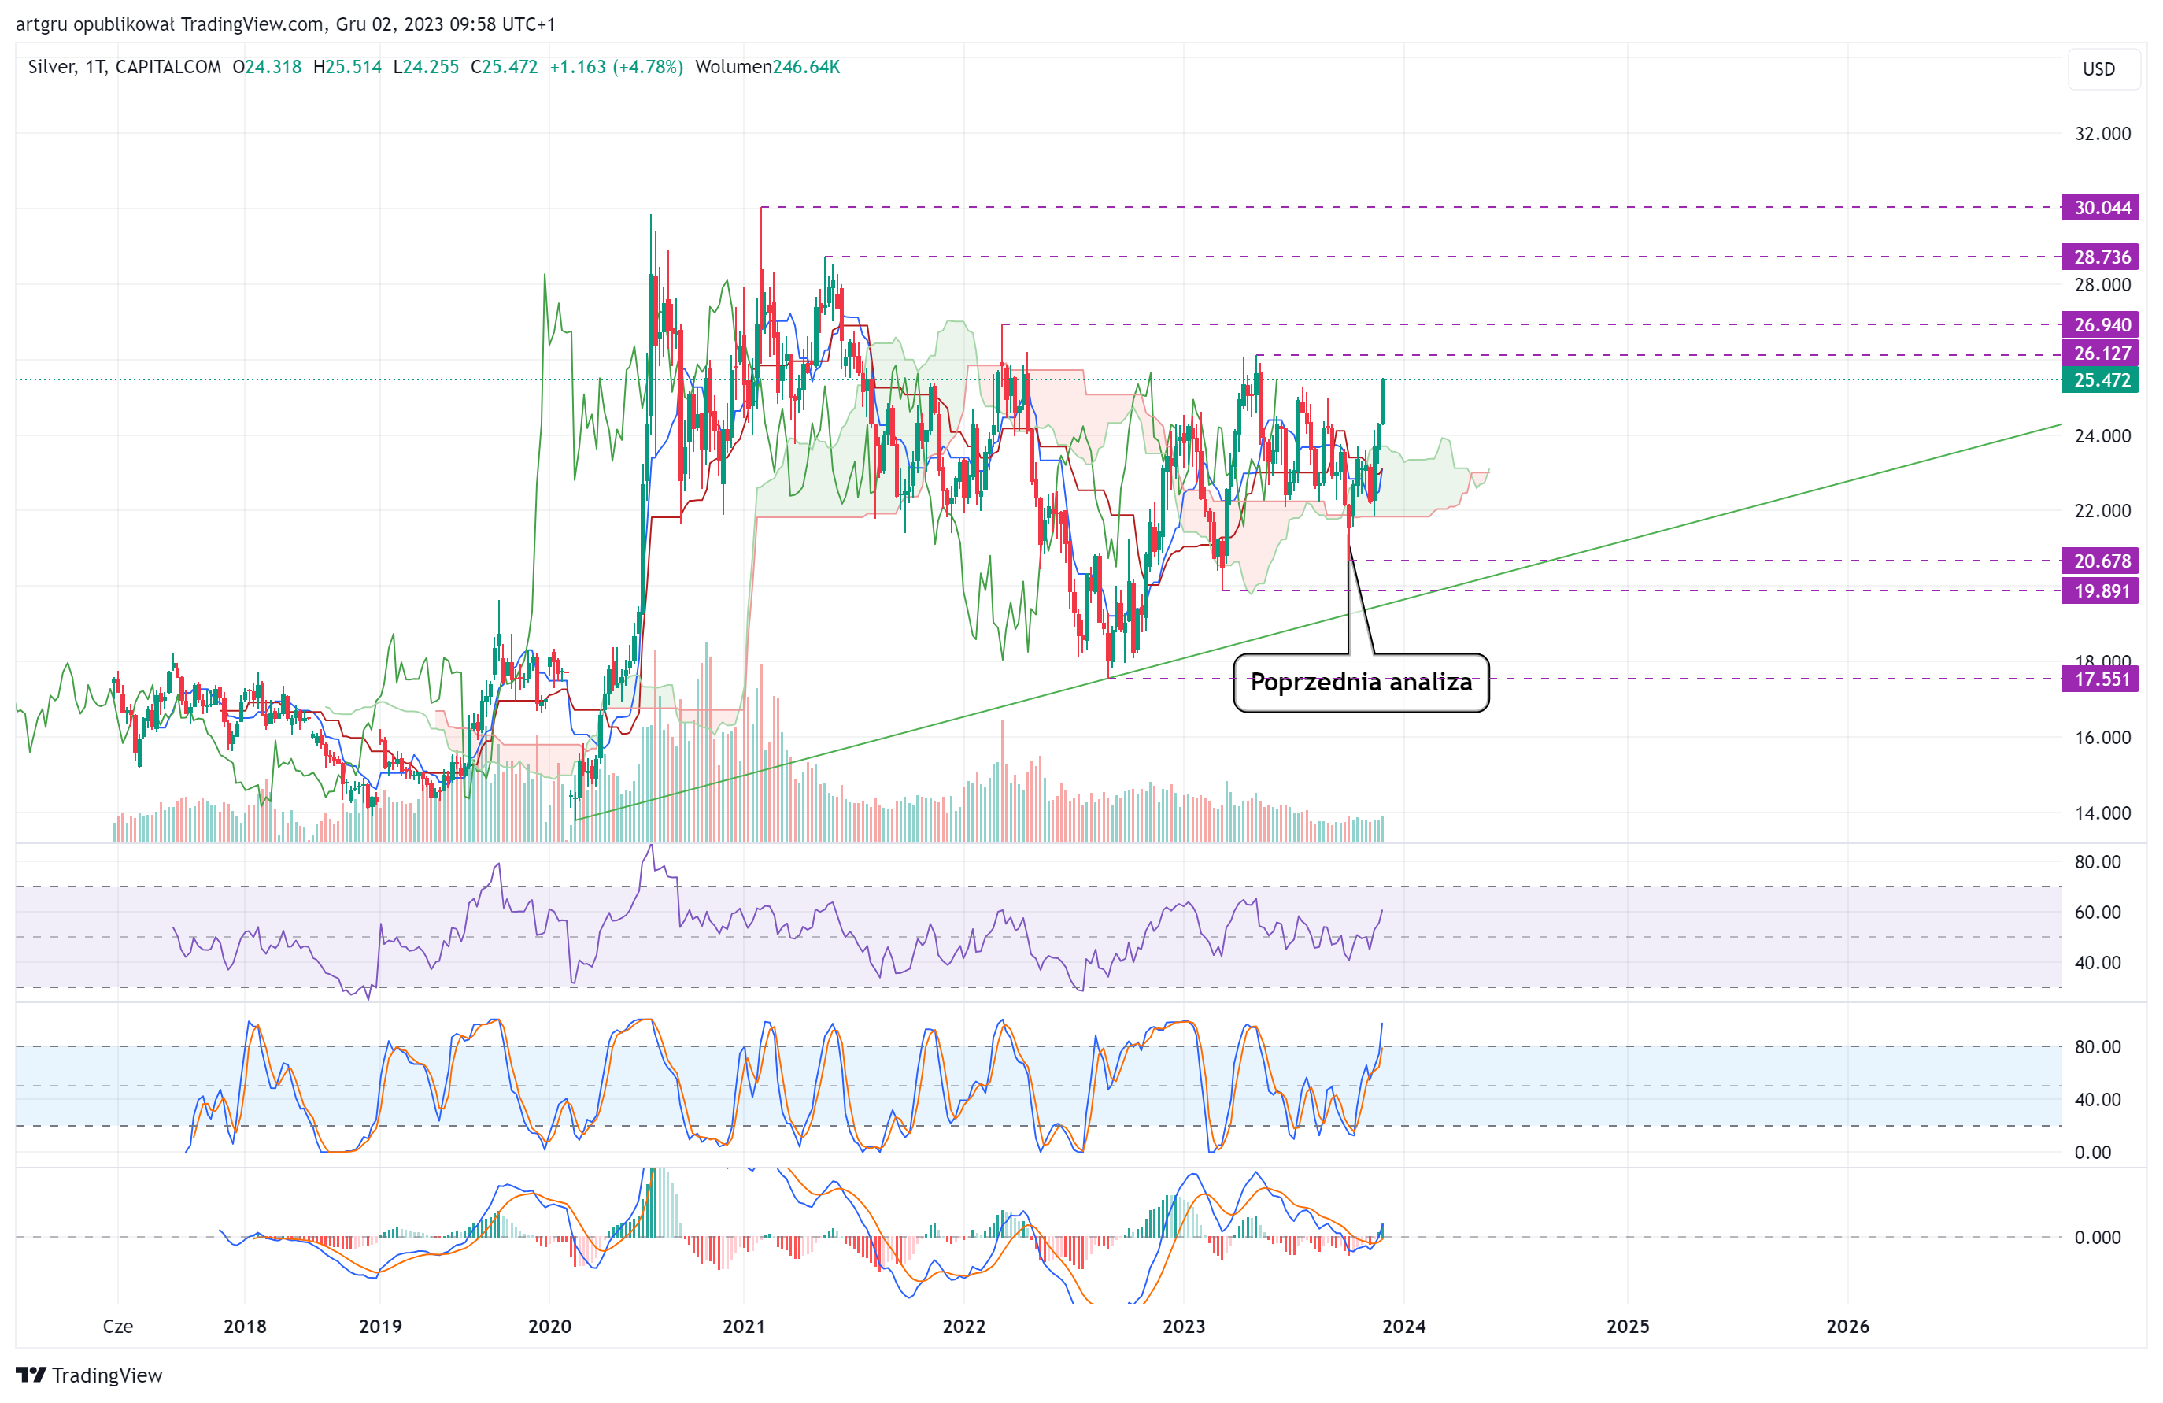
Task: Click the green 25.472 current price label
Action: tap(2100, 380)
